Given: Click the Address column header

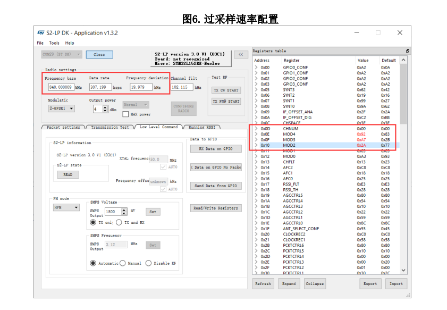Looking at the screenshot, I should pos(262,61).
